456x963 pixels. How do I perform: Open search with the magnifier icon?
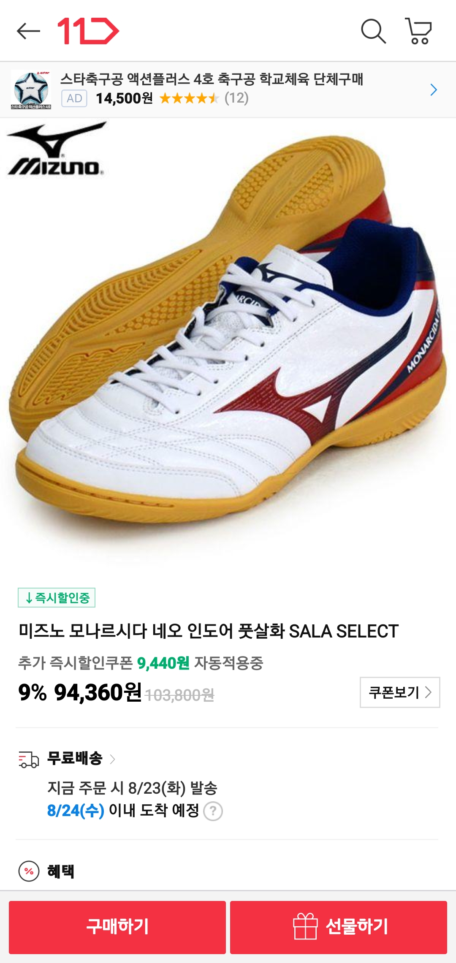coord(373,31)
